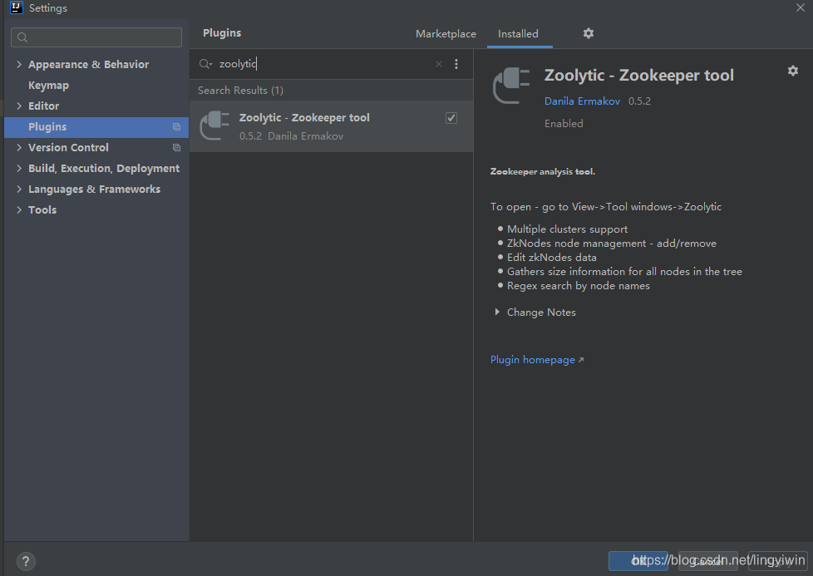This screenshot has height=576, width=813.
Task: Close the Settings dialog
Action: (x=800, y=7)
